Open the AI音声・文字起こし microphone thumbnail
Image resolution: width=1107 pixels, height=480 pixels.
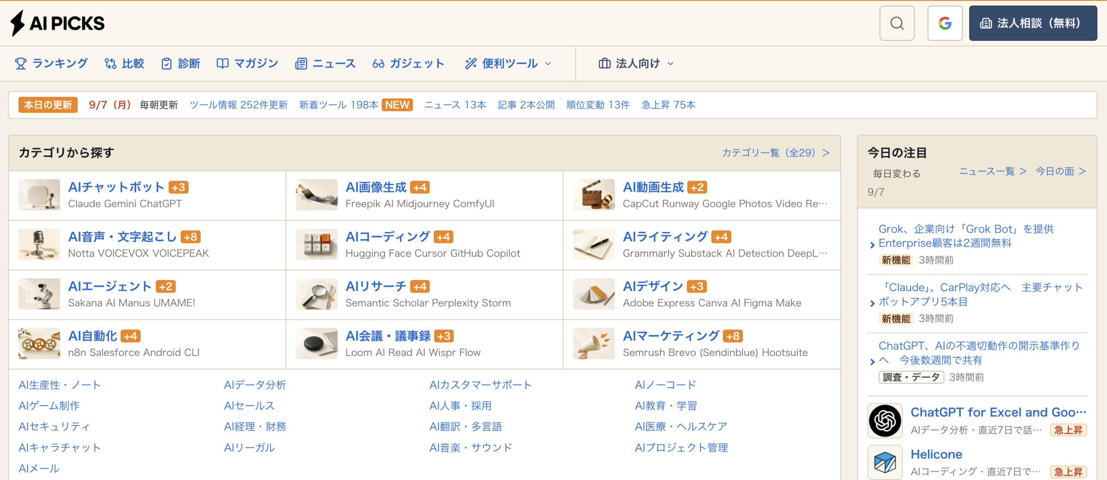[39, 245]
